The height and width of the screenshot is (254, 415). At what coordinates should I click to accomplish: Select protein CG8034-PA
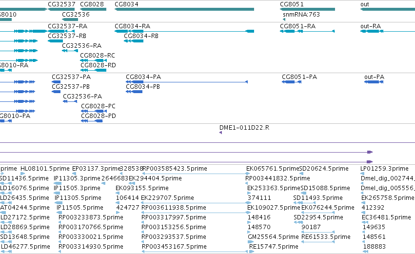pos(143,77)
